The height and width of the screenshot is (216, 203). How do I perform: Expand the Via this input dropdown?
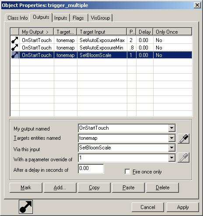tap(172, 148)
